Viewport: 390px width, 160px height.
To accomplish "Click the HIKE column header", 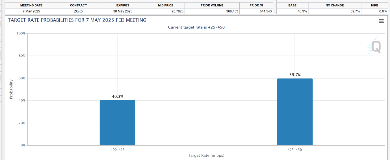I will [374, 5].
